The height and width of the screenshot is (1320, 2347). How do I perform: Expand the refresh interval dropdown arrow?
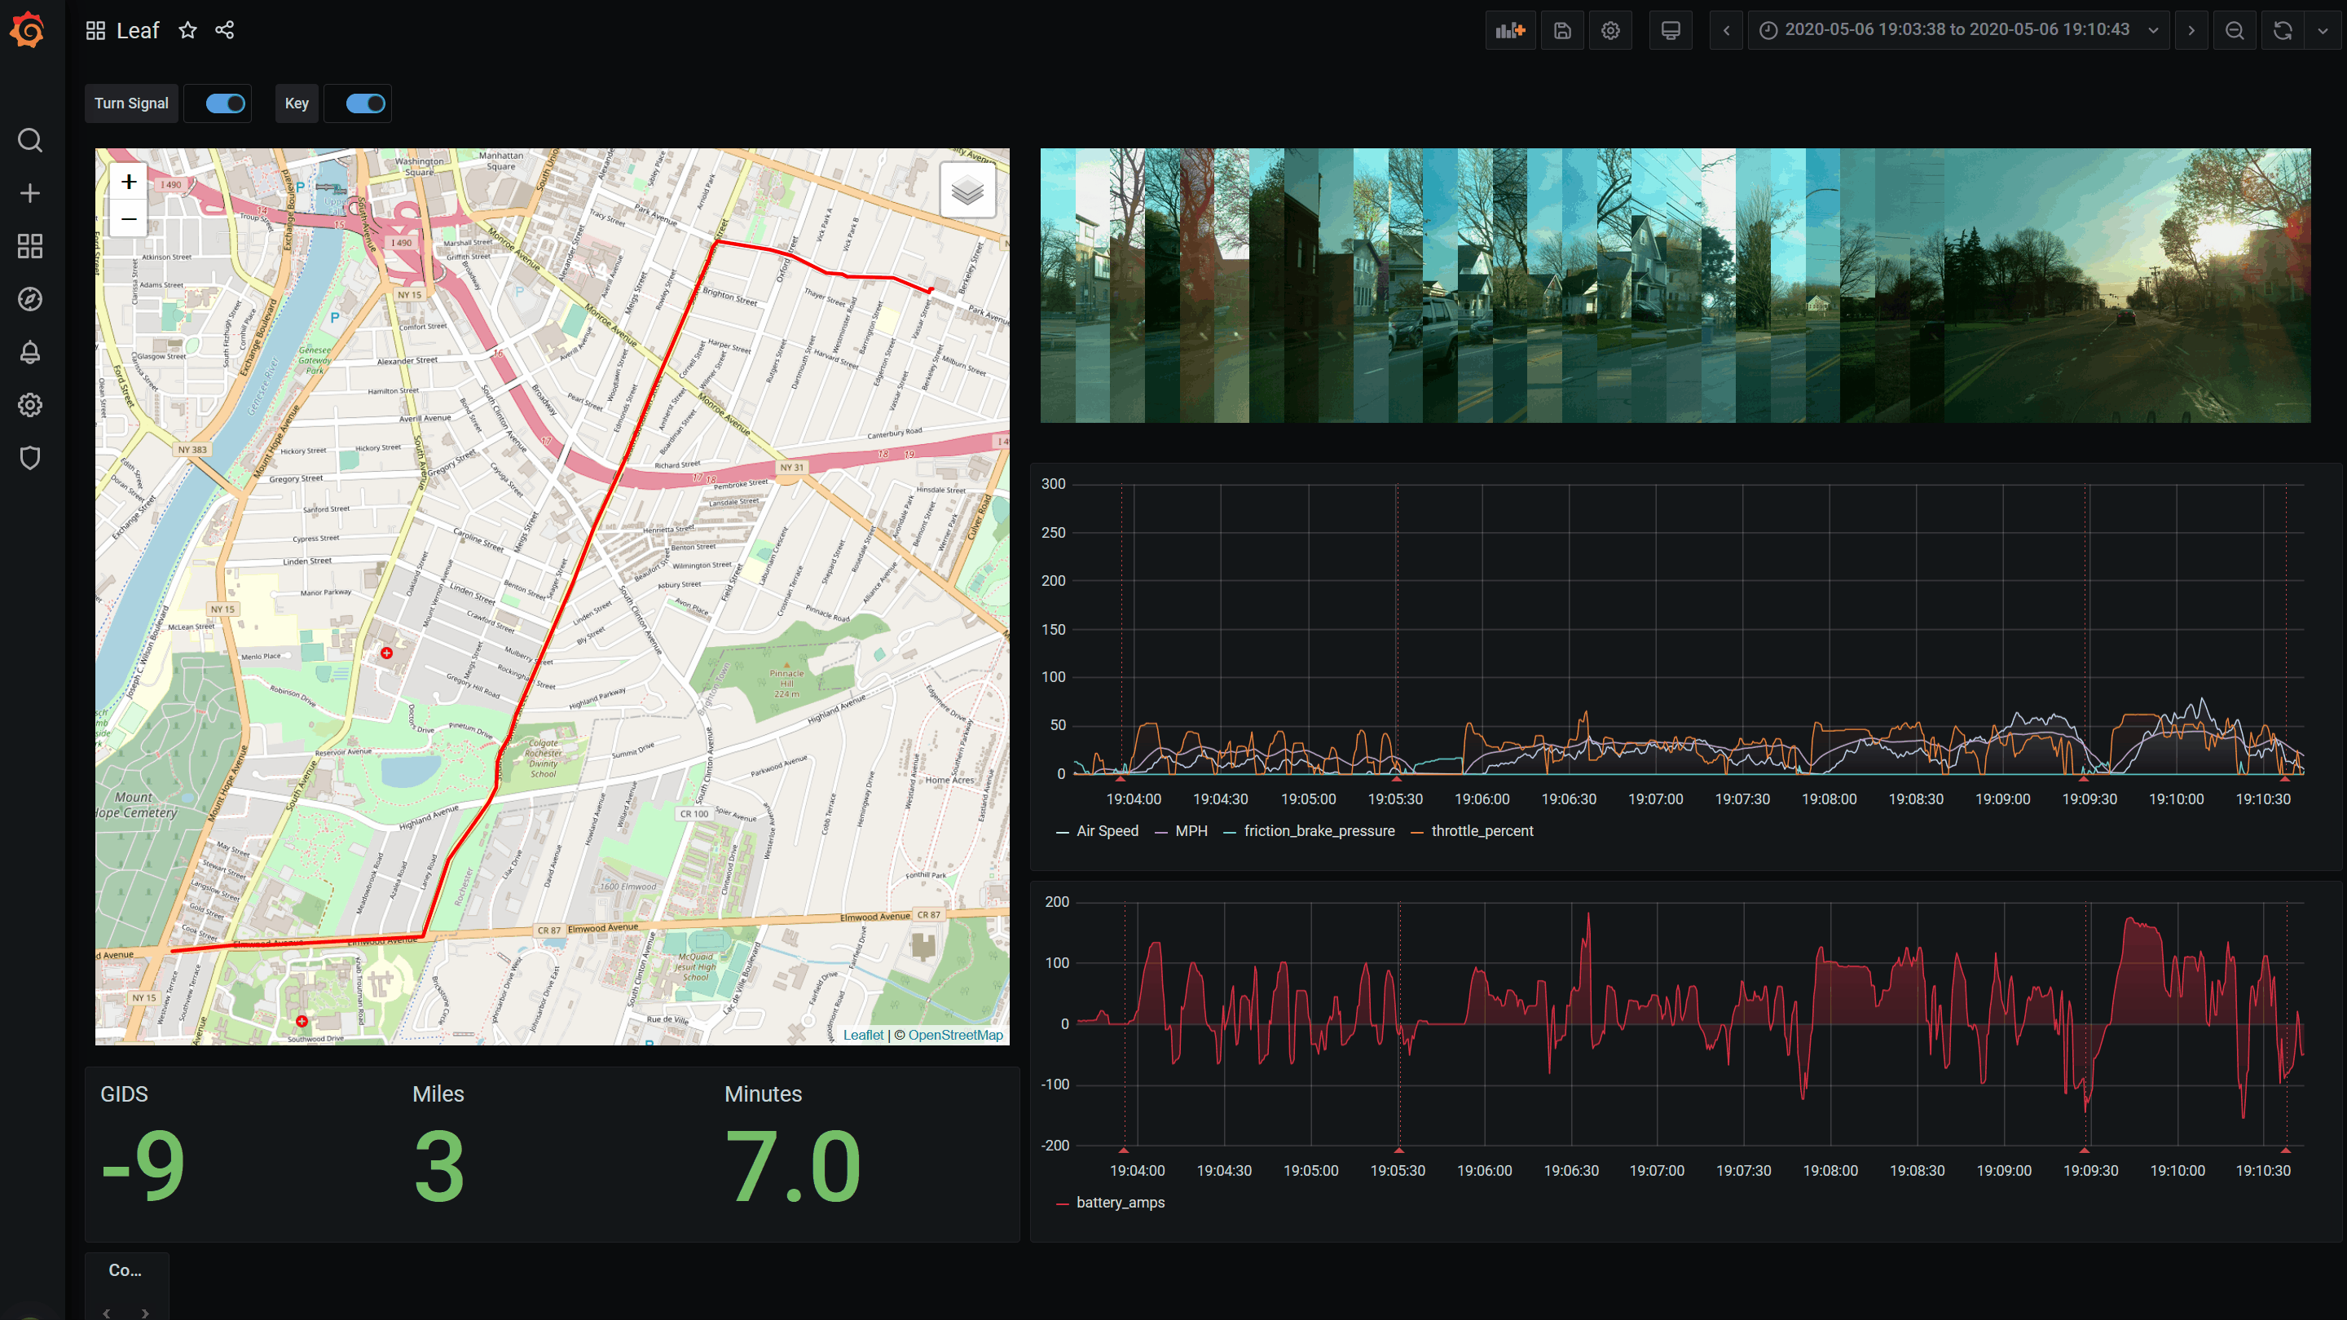(x=2323, y=30)
